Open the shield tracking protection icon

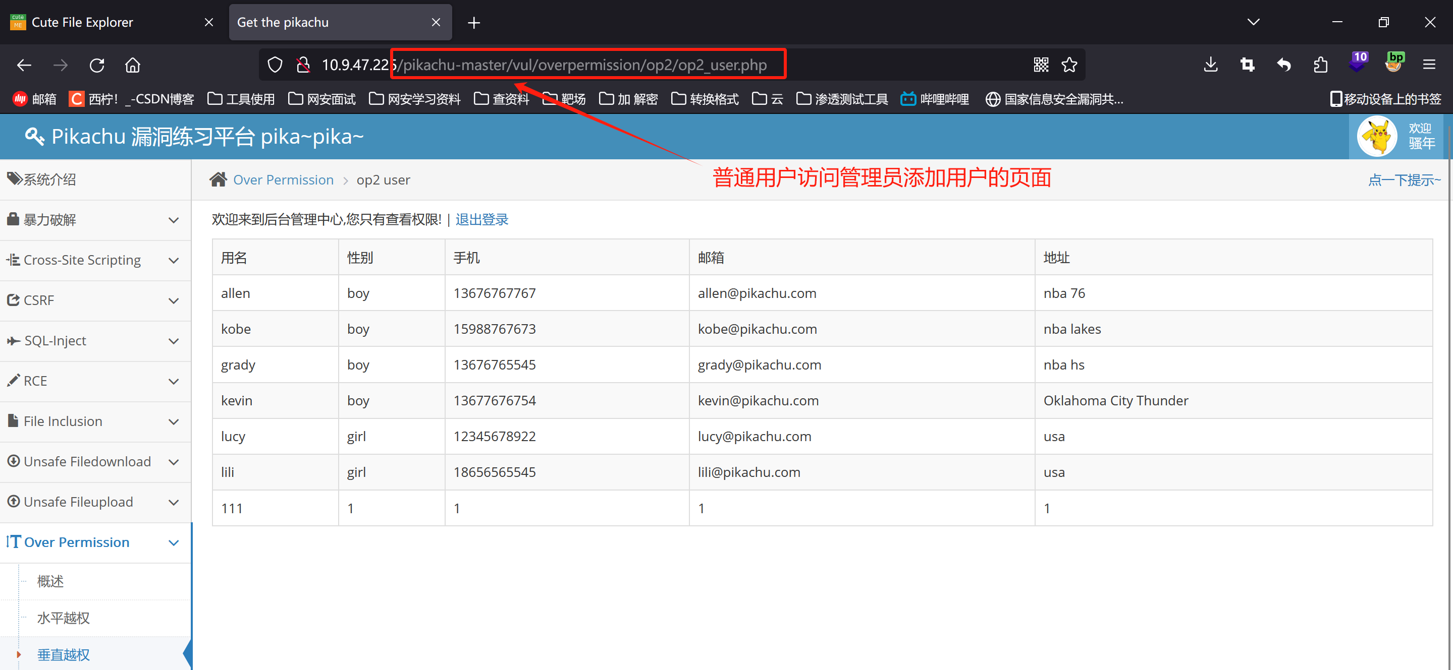[275, 65]
